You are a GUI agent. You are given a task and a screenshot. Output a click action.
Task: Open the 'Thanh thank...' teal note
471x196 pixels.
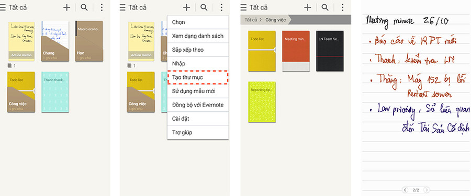pyautogui.click(x=55, y=92)
